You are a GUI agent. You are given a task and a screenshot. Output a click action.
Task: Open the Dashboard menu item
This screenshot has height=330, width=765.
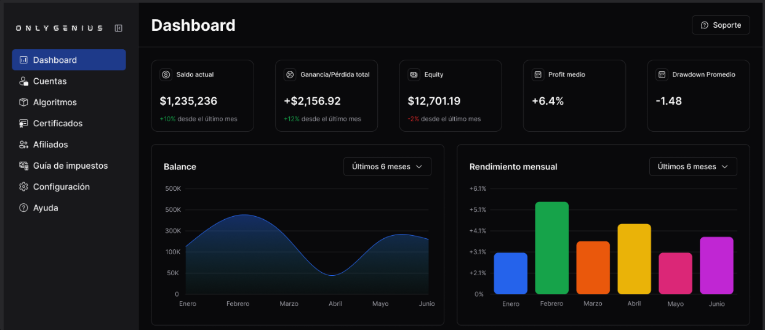click(69, 60)
